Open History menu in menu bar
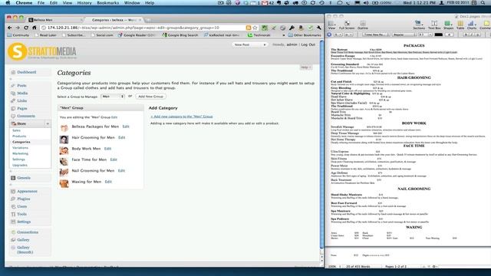 [84, 3]
